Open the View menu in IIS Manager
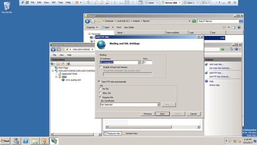Viewport: 257px width, 145px height. click(61, 55)
